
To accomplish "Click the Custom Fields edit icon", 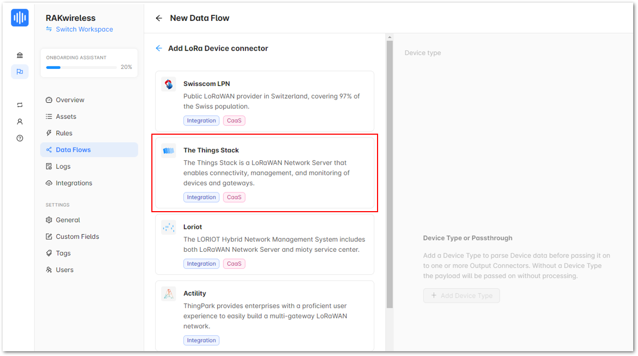I will (49, 236).
